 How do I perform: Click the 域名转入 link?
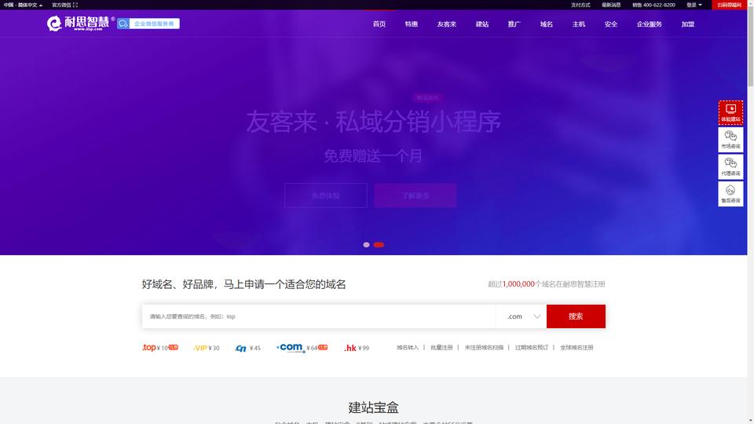[x=408, y=348]
